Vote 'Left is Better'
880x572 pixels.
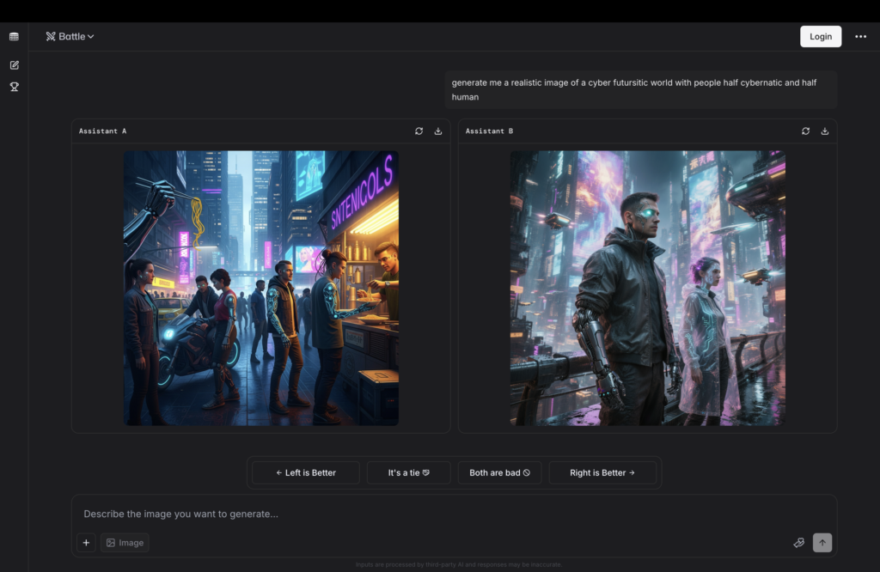[305, 472]
